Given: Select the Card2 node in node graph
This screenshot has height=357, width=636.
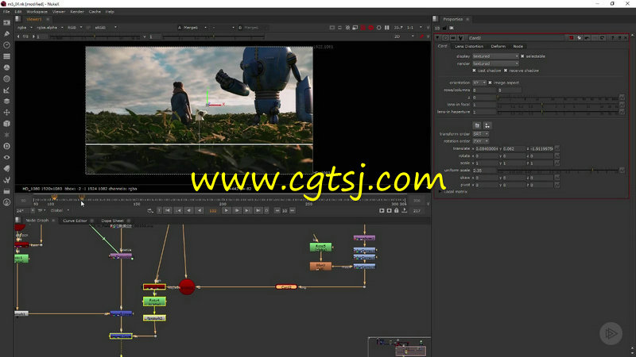Looking at the screenshot, I should (x=286, y=287).
